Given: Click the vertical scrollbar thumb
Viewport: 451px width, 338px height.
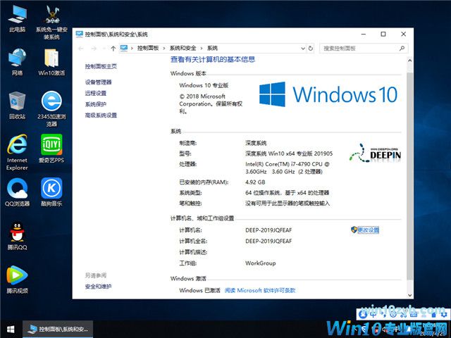Looking at the screenshot, I should [x=410, y=176].
